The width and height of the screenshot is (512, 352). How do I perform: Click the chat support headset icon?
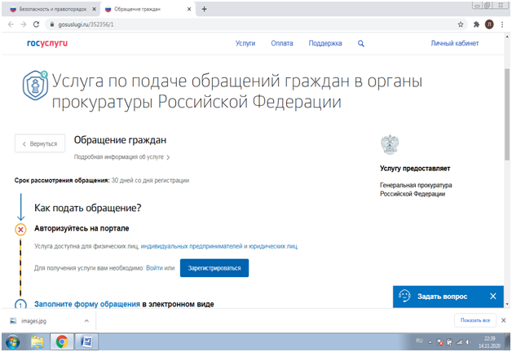pos(404,297)
